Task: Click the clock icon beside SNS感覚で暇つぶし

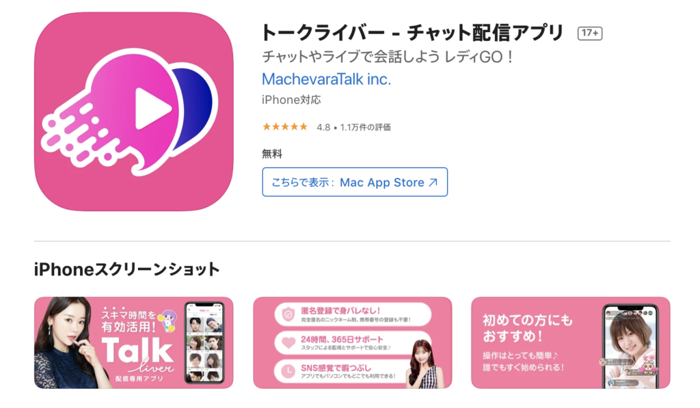Action: coord(288,371)
